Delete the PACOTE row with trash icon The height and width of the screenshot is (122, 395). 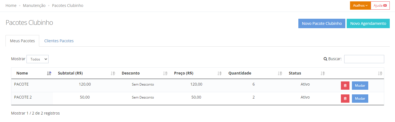[345, 86]
